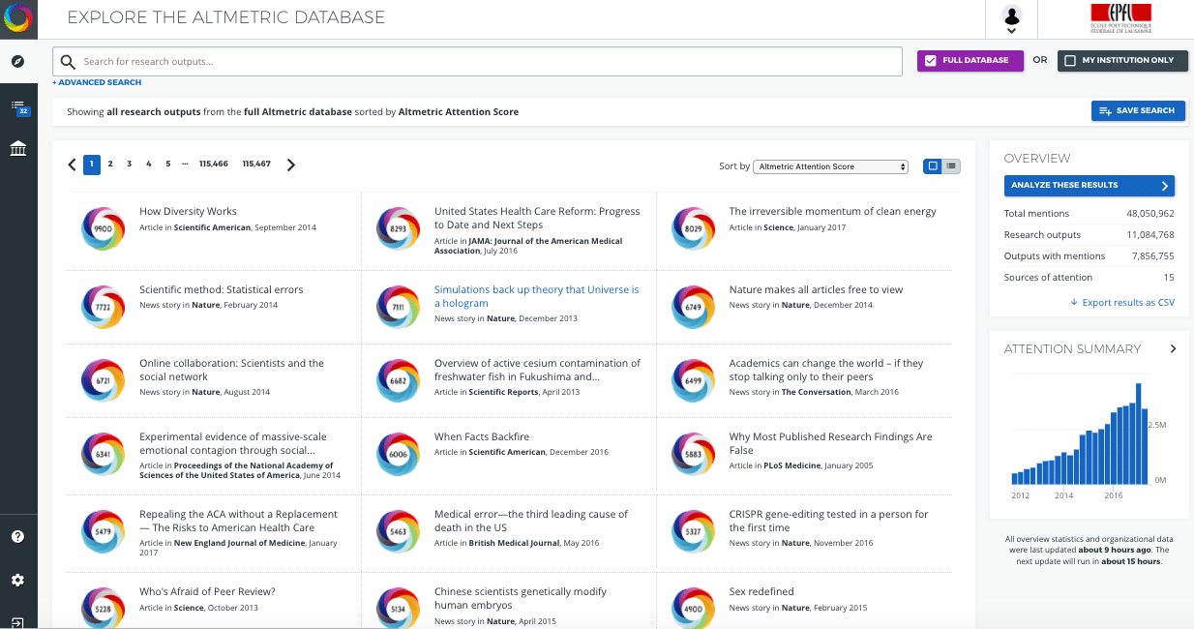
Task: Click the magnifier icon in search box
Action: point(68,62)
